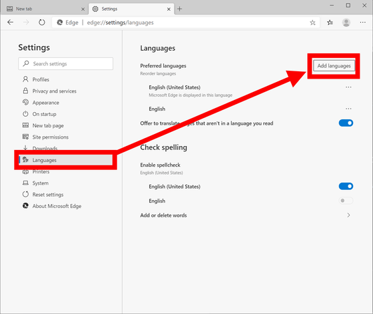This screenshot has height=314, width=373.
Task: Maximize the Edge window
Action: point(348,5)
